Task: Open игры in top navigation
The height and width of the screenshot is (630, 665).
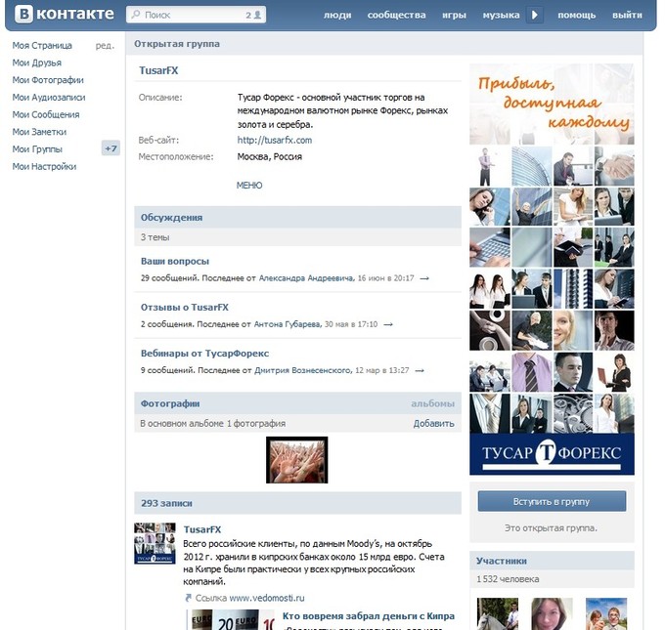Action: coord(454,16)
